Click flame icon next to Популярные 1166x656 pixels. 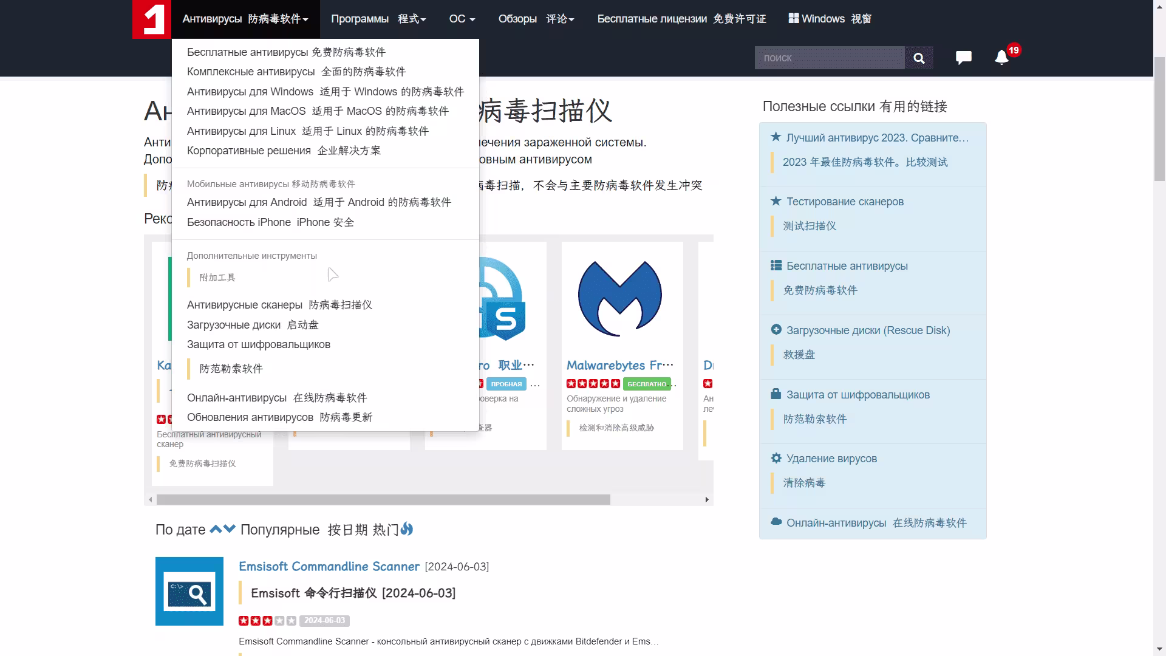coord(406,529)
